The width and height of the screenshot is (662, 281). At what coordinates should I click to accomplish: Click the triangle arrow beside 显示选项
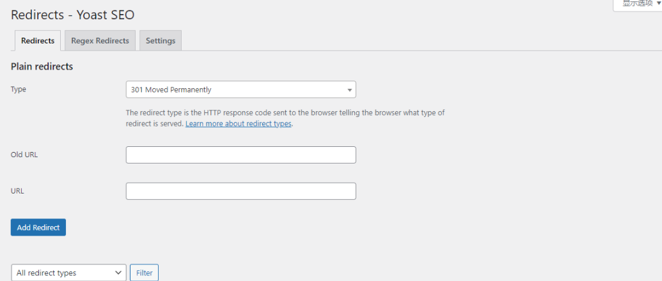tap(659, 3)
